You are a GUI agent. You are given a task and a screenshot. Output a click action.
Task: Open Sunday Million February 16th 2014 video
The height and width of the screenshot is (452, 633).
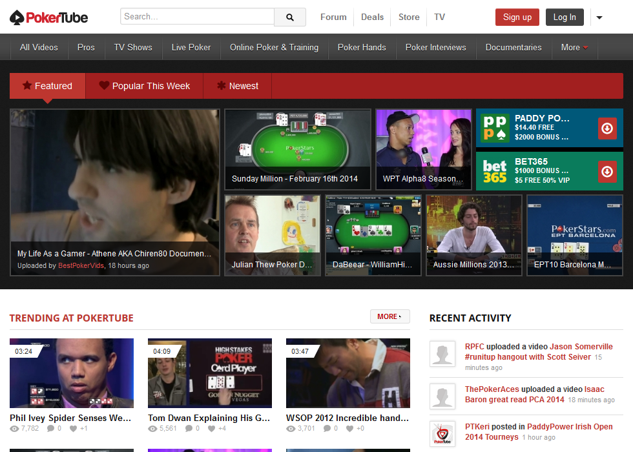coord(298,149)
